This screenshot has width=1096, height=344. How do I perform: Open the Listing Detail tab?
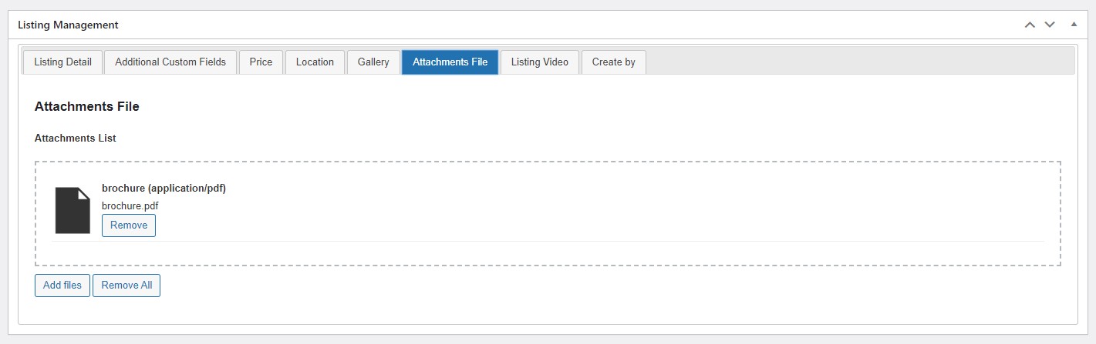(62, 62)
